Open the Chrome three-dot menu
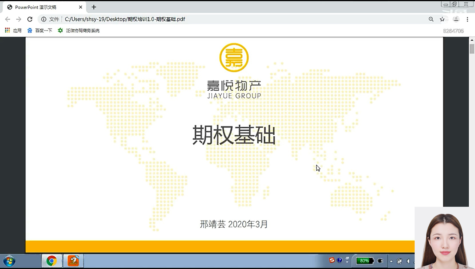Image resolution: width=475 pixels, height=269 pixels. click(467, 19)
